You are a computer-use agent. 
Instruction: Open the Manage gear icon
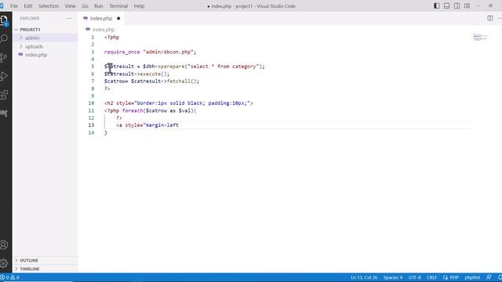pyautogui.click(x=4, y=263)
